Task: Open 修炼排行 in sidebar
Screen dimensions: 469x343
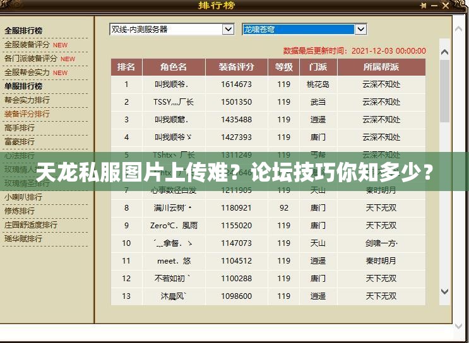Action: [x=20, y=211]
